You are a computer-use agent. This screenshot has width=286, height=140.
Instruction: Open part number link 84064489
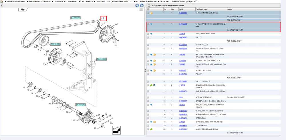(183, 118)
